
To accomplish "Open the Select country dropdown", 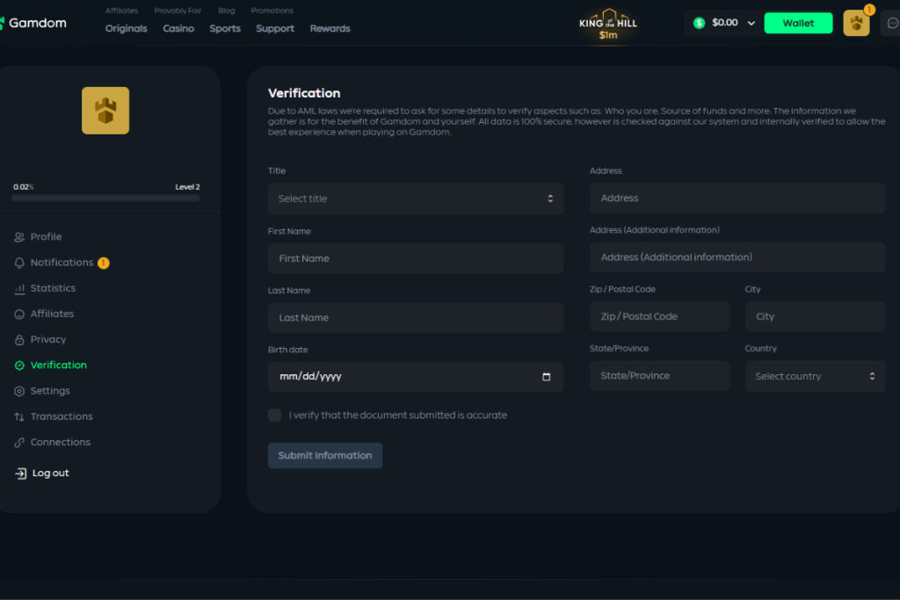I will pyautogui.click(x=815, y=376).
